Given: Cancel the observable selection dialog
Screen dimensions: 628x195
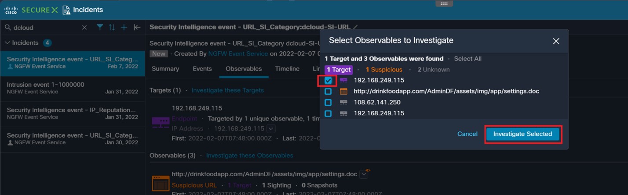Looking at the screenshot, I should click(x=467, y=134).
